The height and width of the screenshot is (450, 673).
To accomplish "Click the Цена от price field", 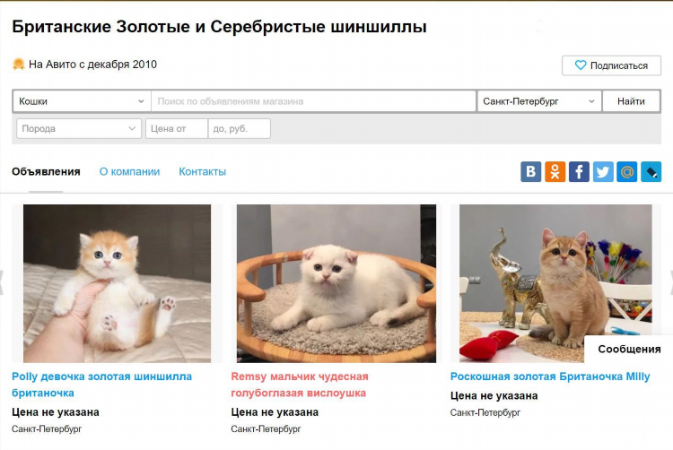I will 177,128.
